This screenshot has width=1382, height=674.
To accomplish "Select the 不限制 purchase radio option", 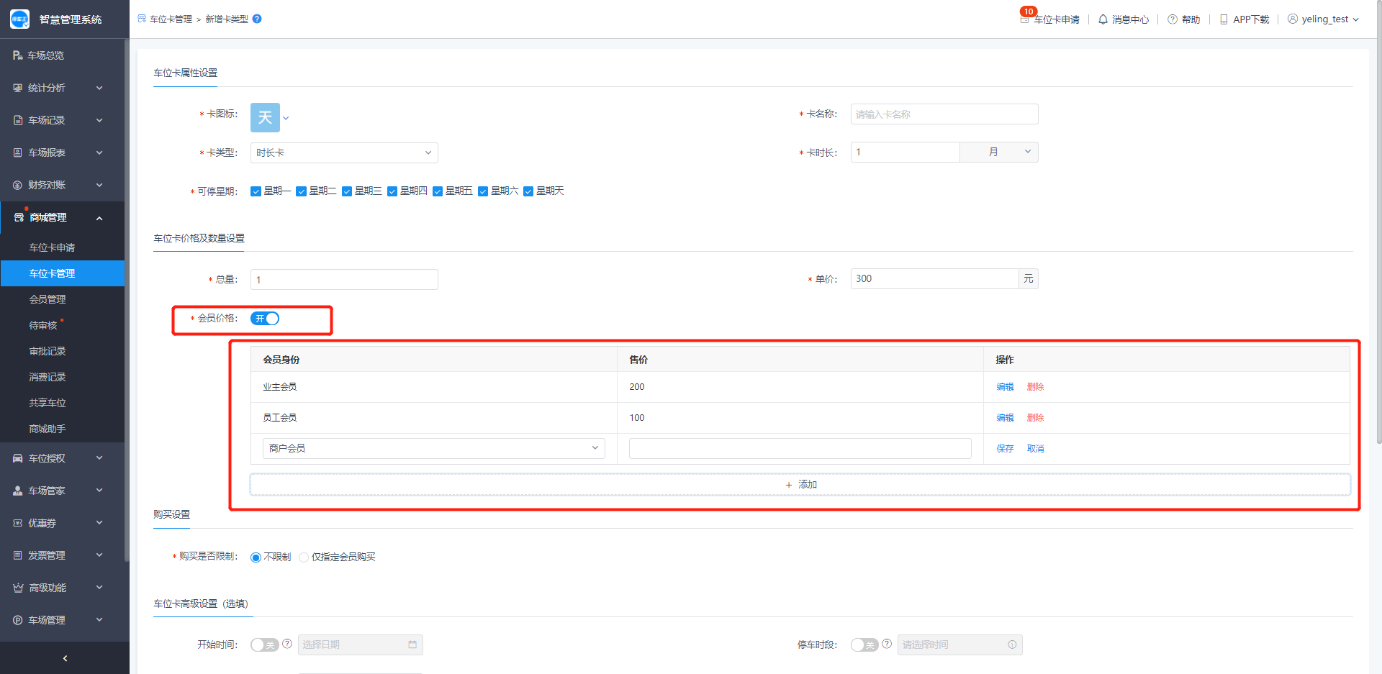I will point(256,557).
